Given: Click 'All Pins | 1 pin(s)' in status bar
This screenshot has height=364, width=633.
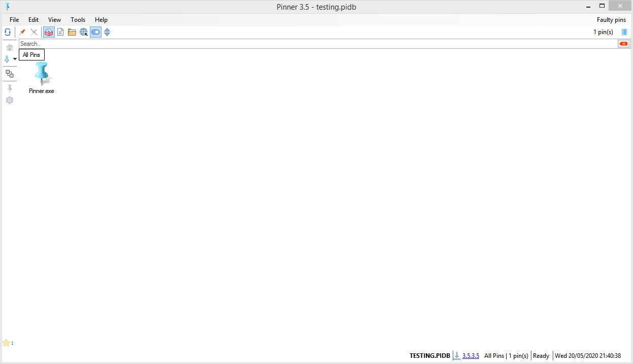Looking at the screenshot, I should (506, 356).
